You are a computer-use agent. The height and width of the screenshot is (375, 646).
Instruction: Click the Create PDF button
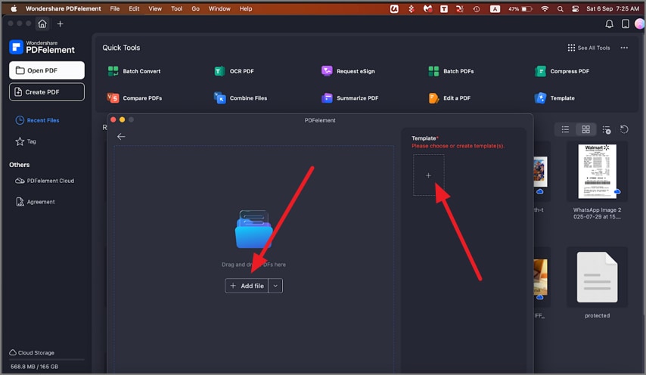point(47,91)
